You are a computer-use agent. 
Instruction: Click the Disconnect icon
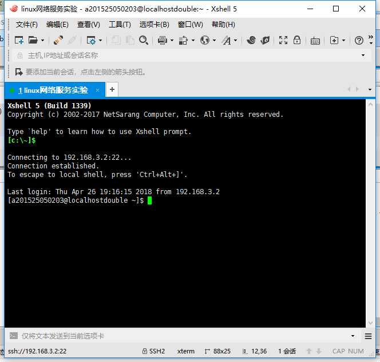(x=72, y=40)
